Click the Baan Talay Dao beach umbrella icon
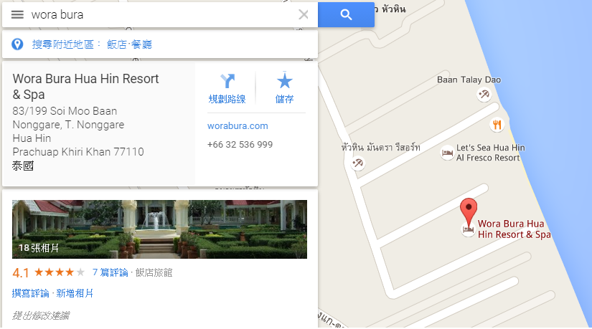The height and width of the screenshot is (329, 592). click(x=484, y=94)
